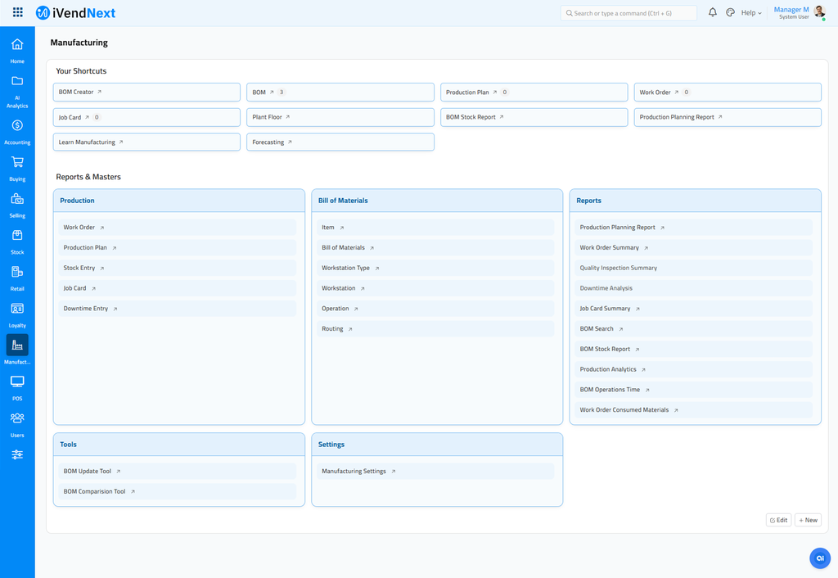Click the Production card header
The image size is (838, 578).
coord(179,201)
